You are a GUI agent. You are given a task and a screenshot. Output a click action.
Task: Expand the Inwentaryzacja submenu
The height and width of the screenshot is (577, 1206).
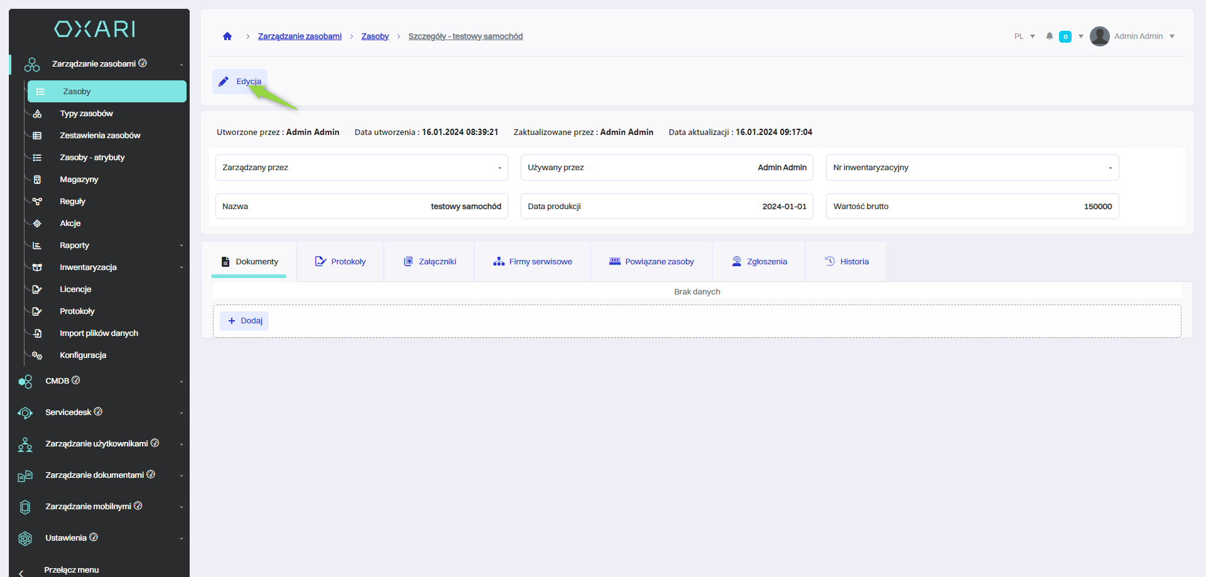(182, 267)
